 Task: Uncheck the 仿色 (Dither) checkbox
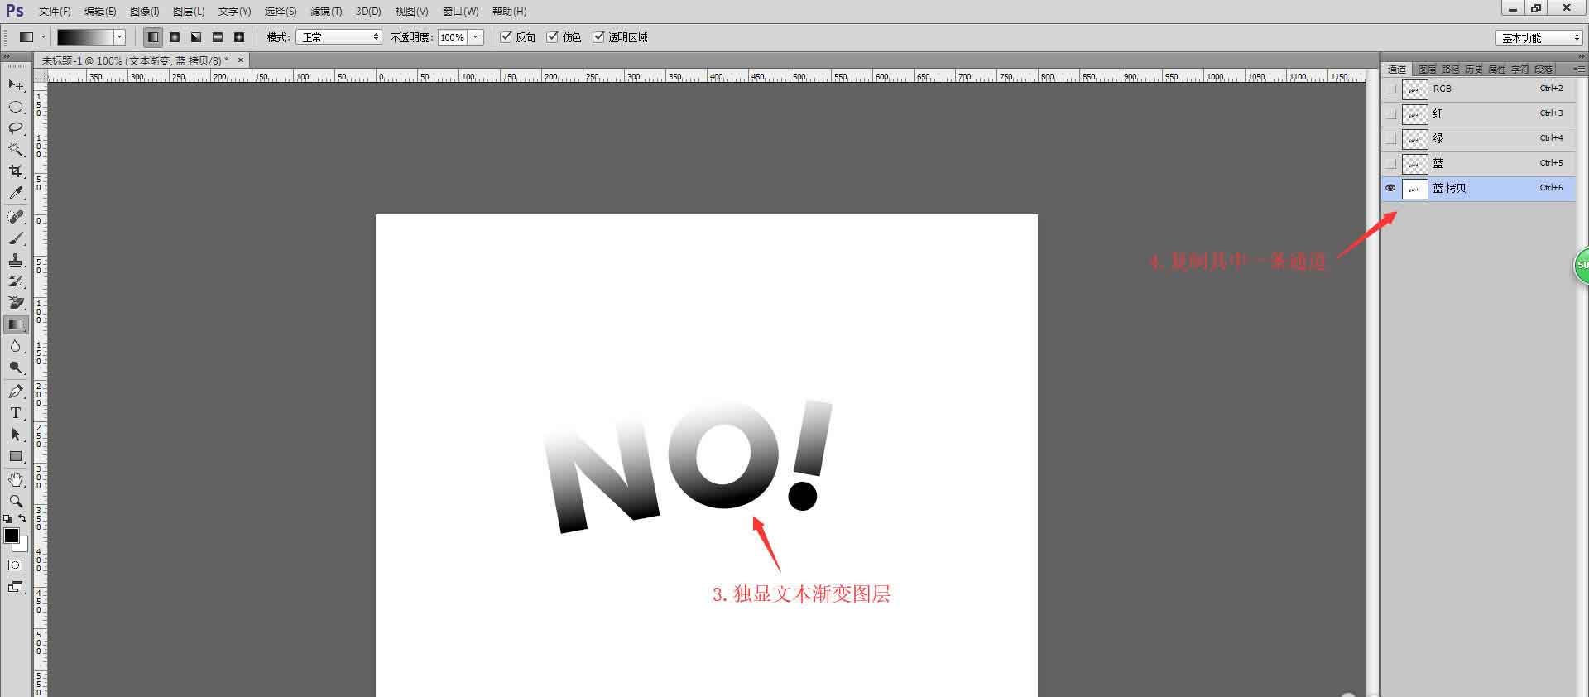click(553, 37)
